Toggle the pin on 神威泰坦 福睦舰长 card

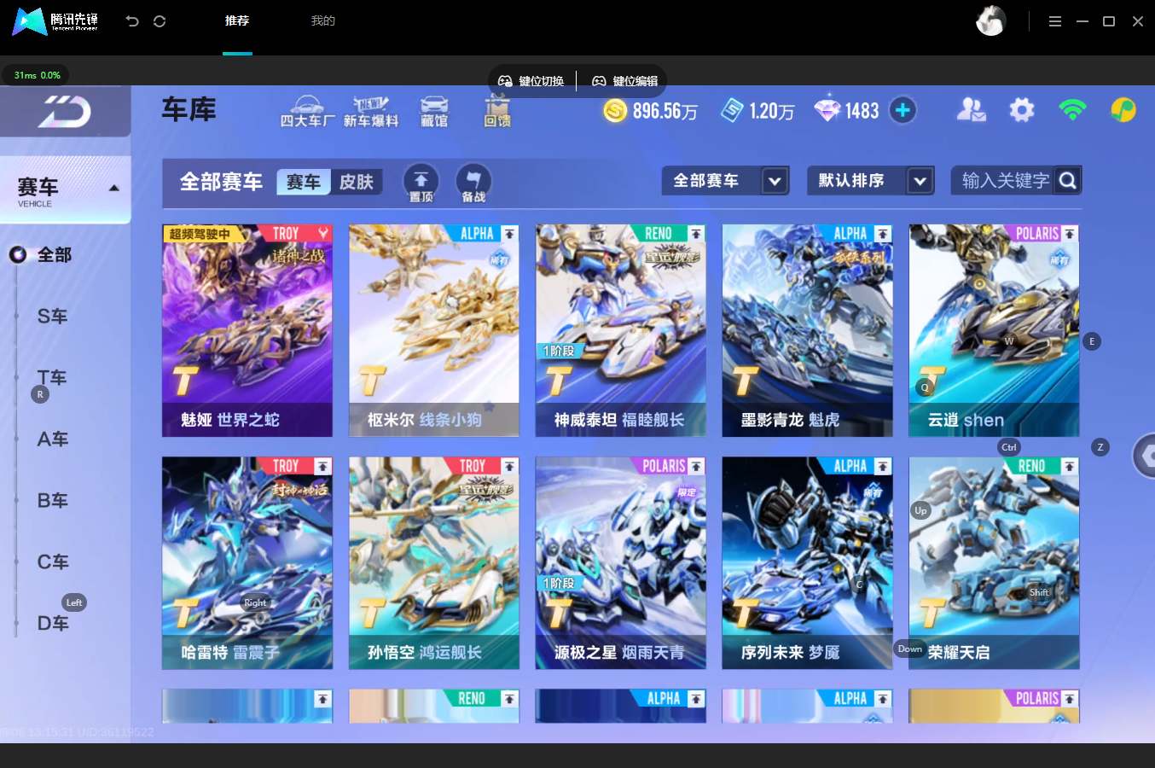pyautogui.click(x=696, y=234)
